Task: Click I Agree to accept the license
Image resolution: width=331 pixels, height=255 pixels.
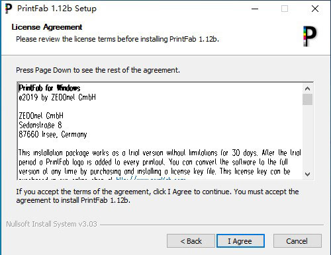Action: (x=240, y=241)
